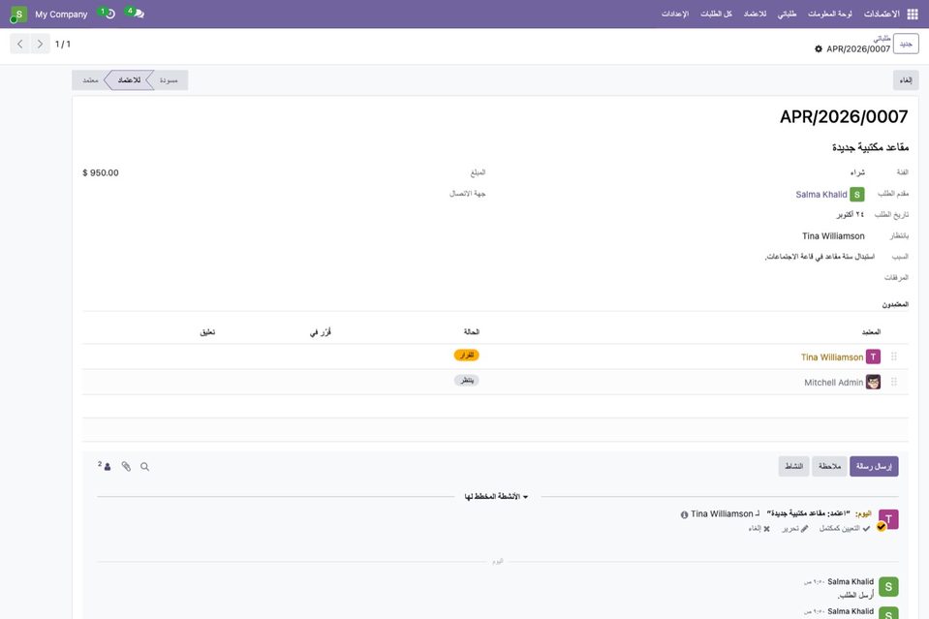Collapse the الأنشطة المخطط لها section
Screen dimensions: 929x619
(497, 496)
